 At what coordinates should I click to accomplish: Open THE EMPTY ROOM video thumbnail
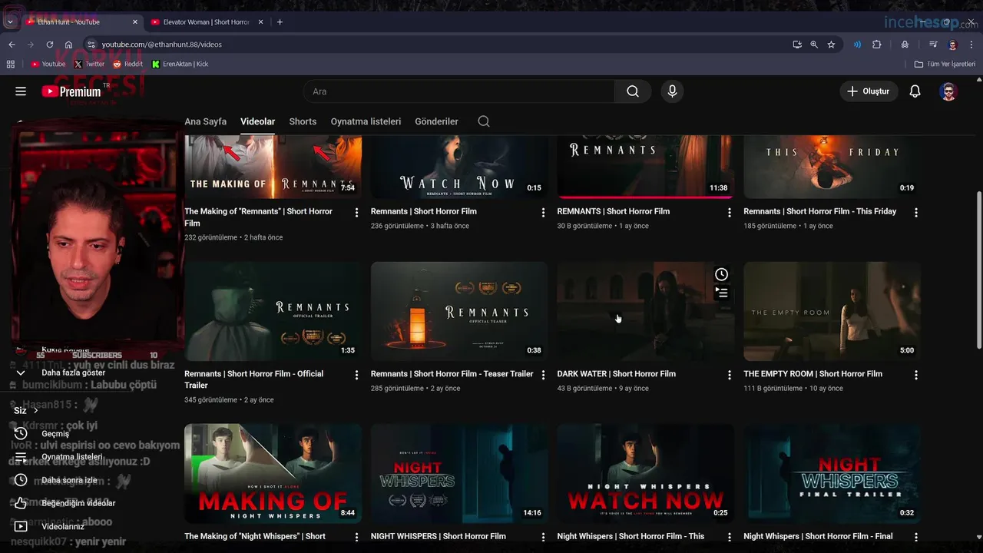tap(832, 311)
